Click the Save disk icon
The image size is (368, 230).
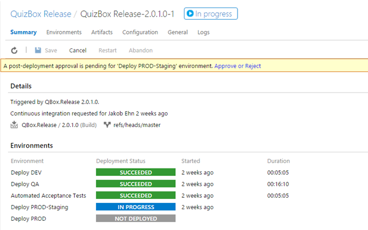[x=38, y=50]
